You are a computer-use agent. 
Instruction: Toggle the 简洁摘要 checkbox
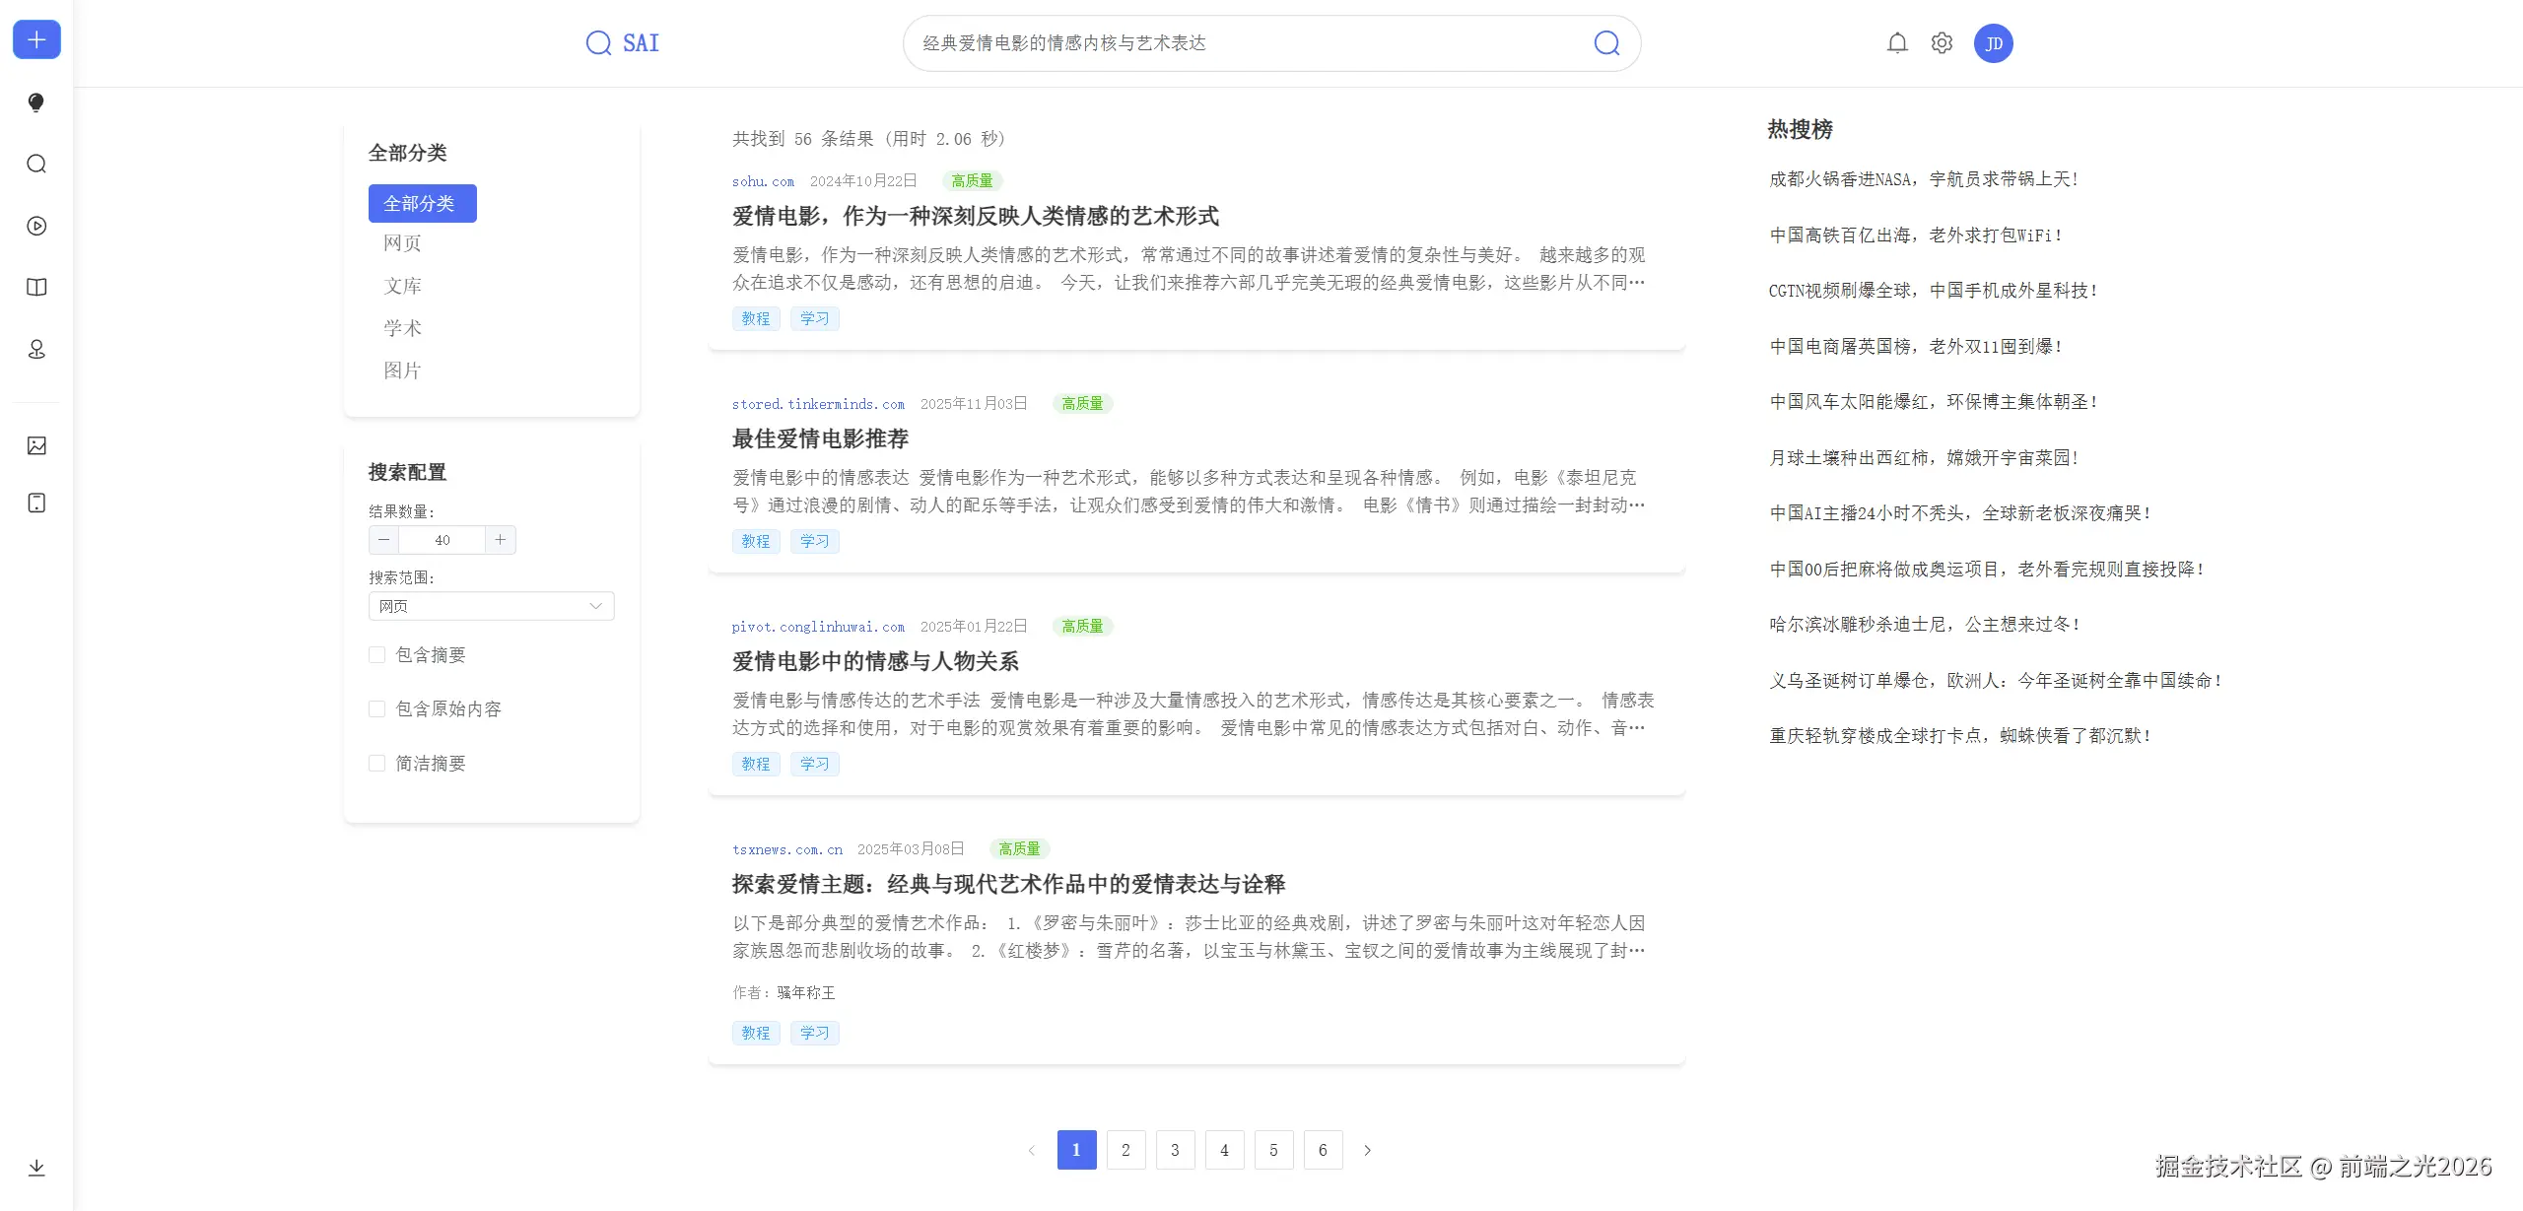coord(376,764)
